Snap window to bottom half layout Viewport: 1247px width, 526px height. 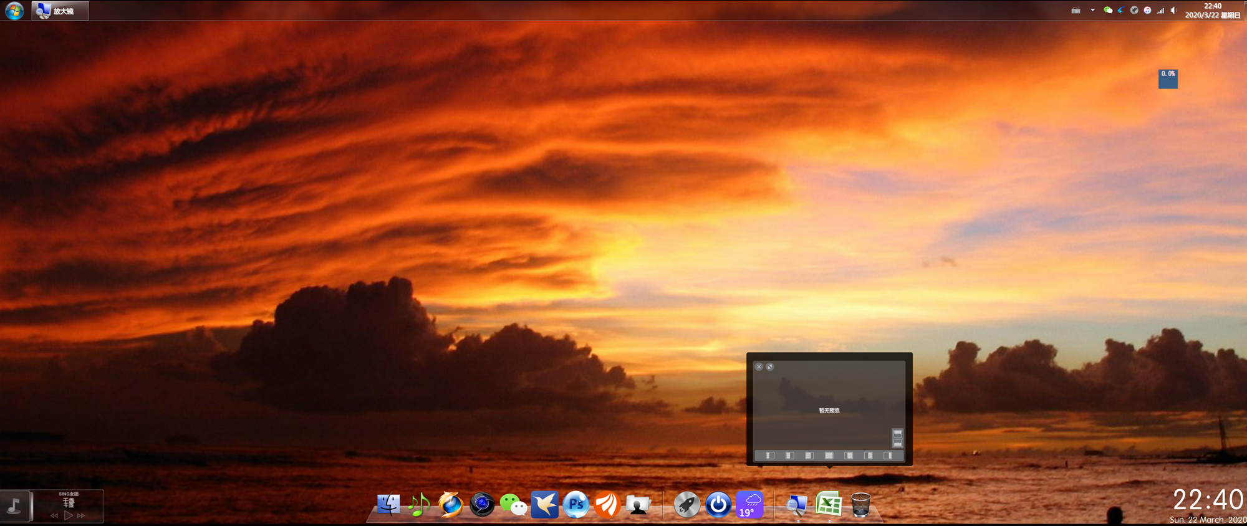point(897,442)
